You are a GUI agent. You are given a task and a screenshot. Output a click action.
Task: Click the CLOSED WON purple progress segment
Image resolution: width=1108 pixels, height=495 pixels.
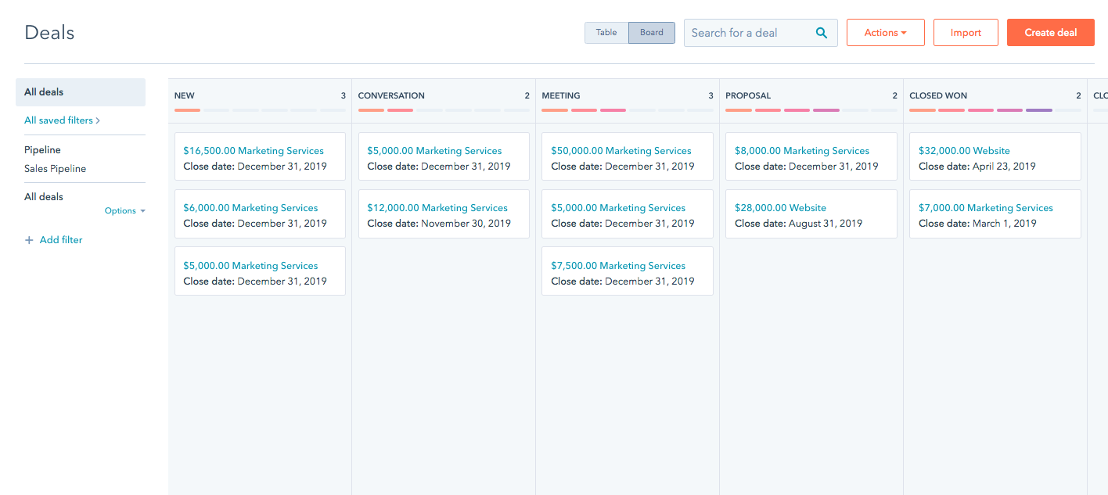(1038, 110)
